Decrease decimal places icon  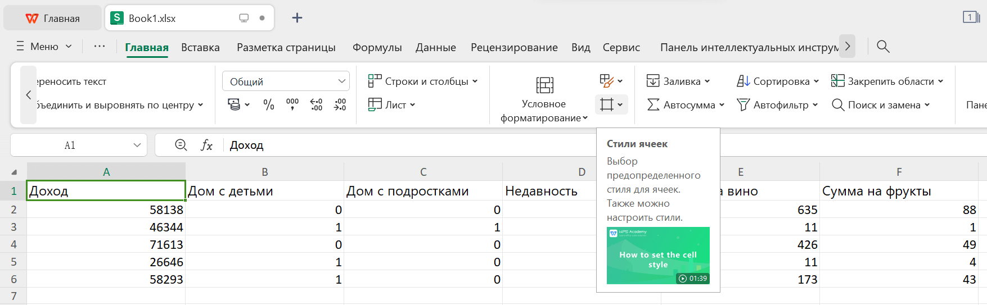coord(340,104)
